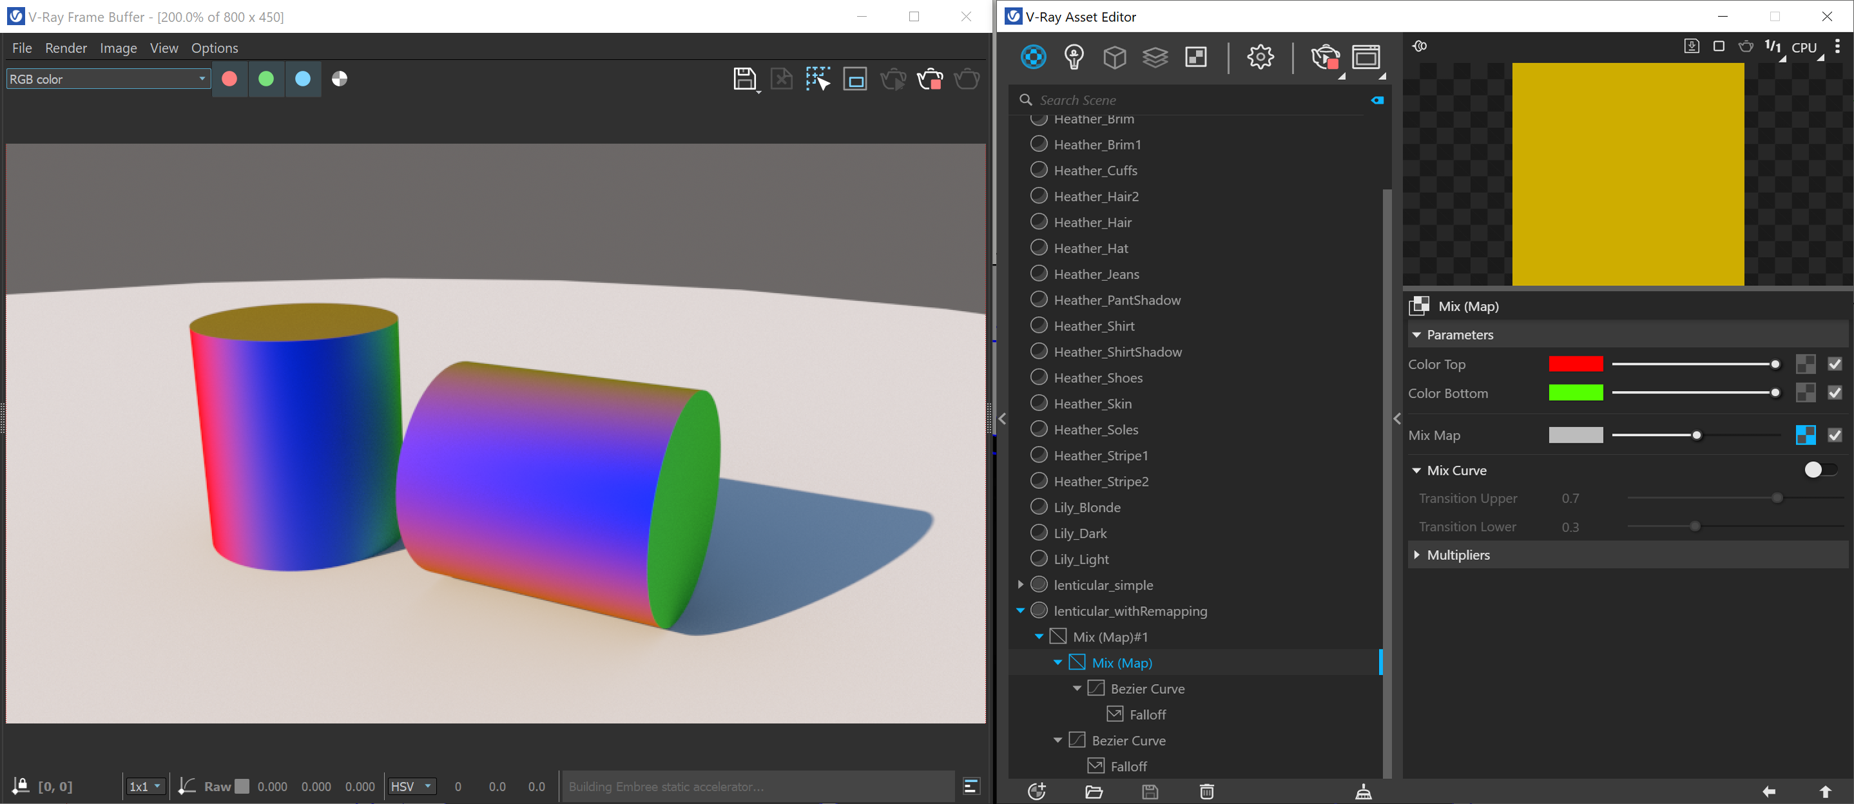Open the Lights panel in Asset Editor
Viewport: 1854px width, 804px height.
pyautogui.click(x=1074, y=57)
